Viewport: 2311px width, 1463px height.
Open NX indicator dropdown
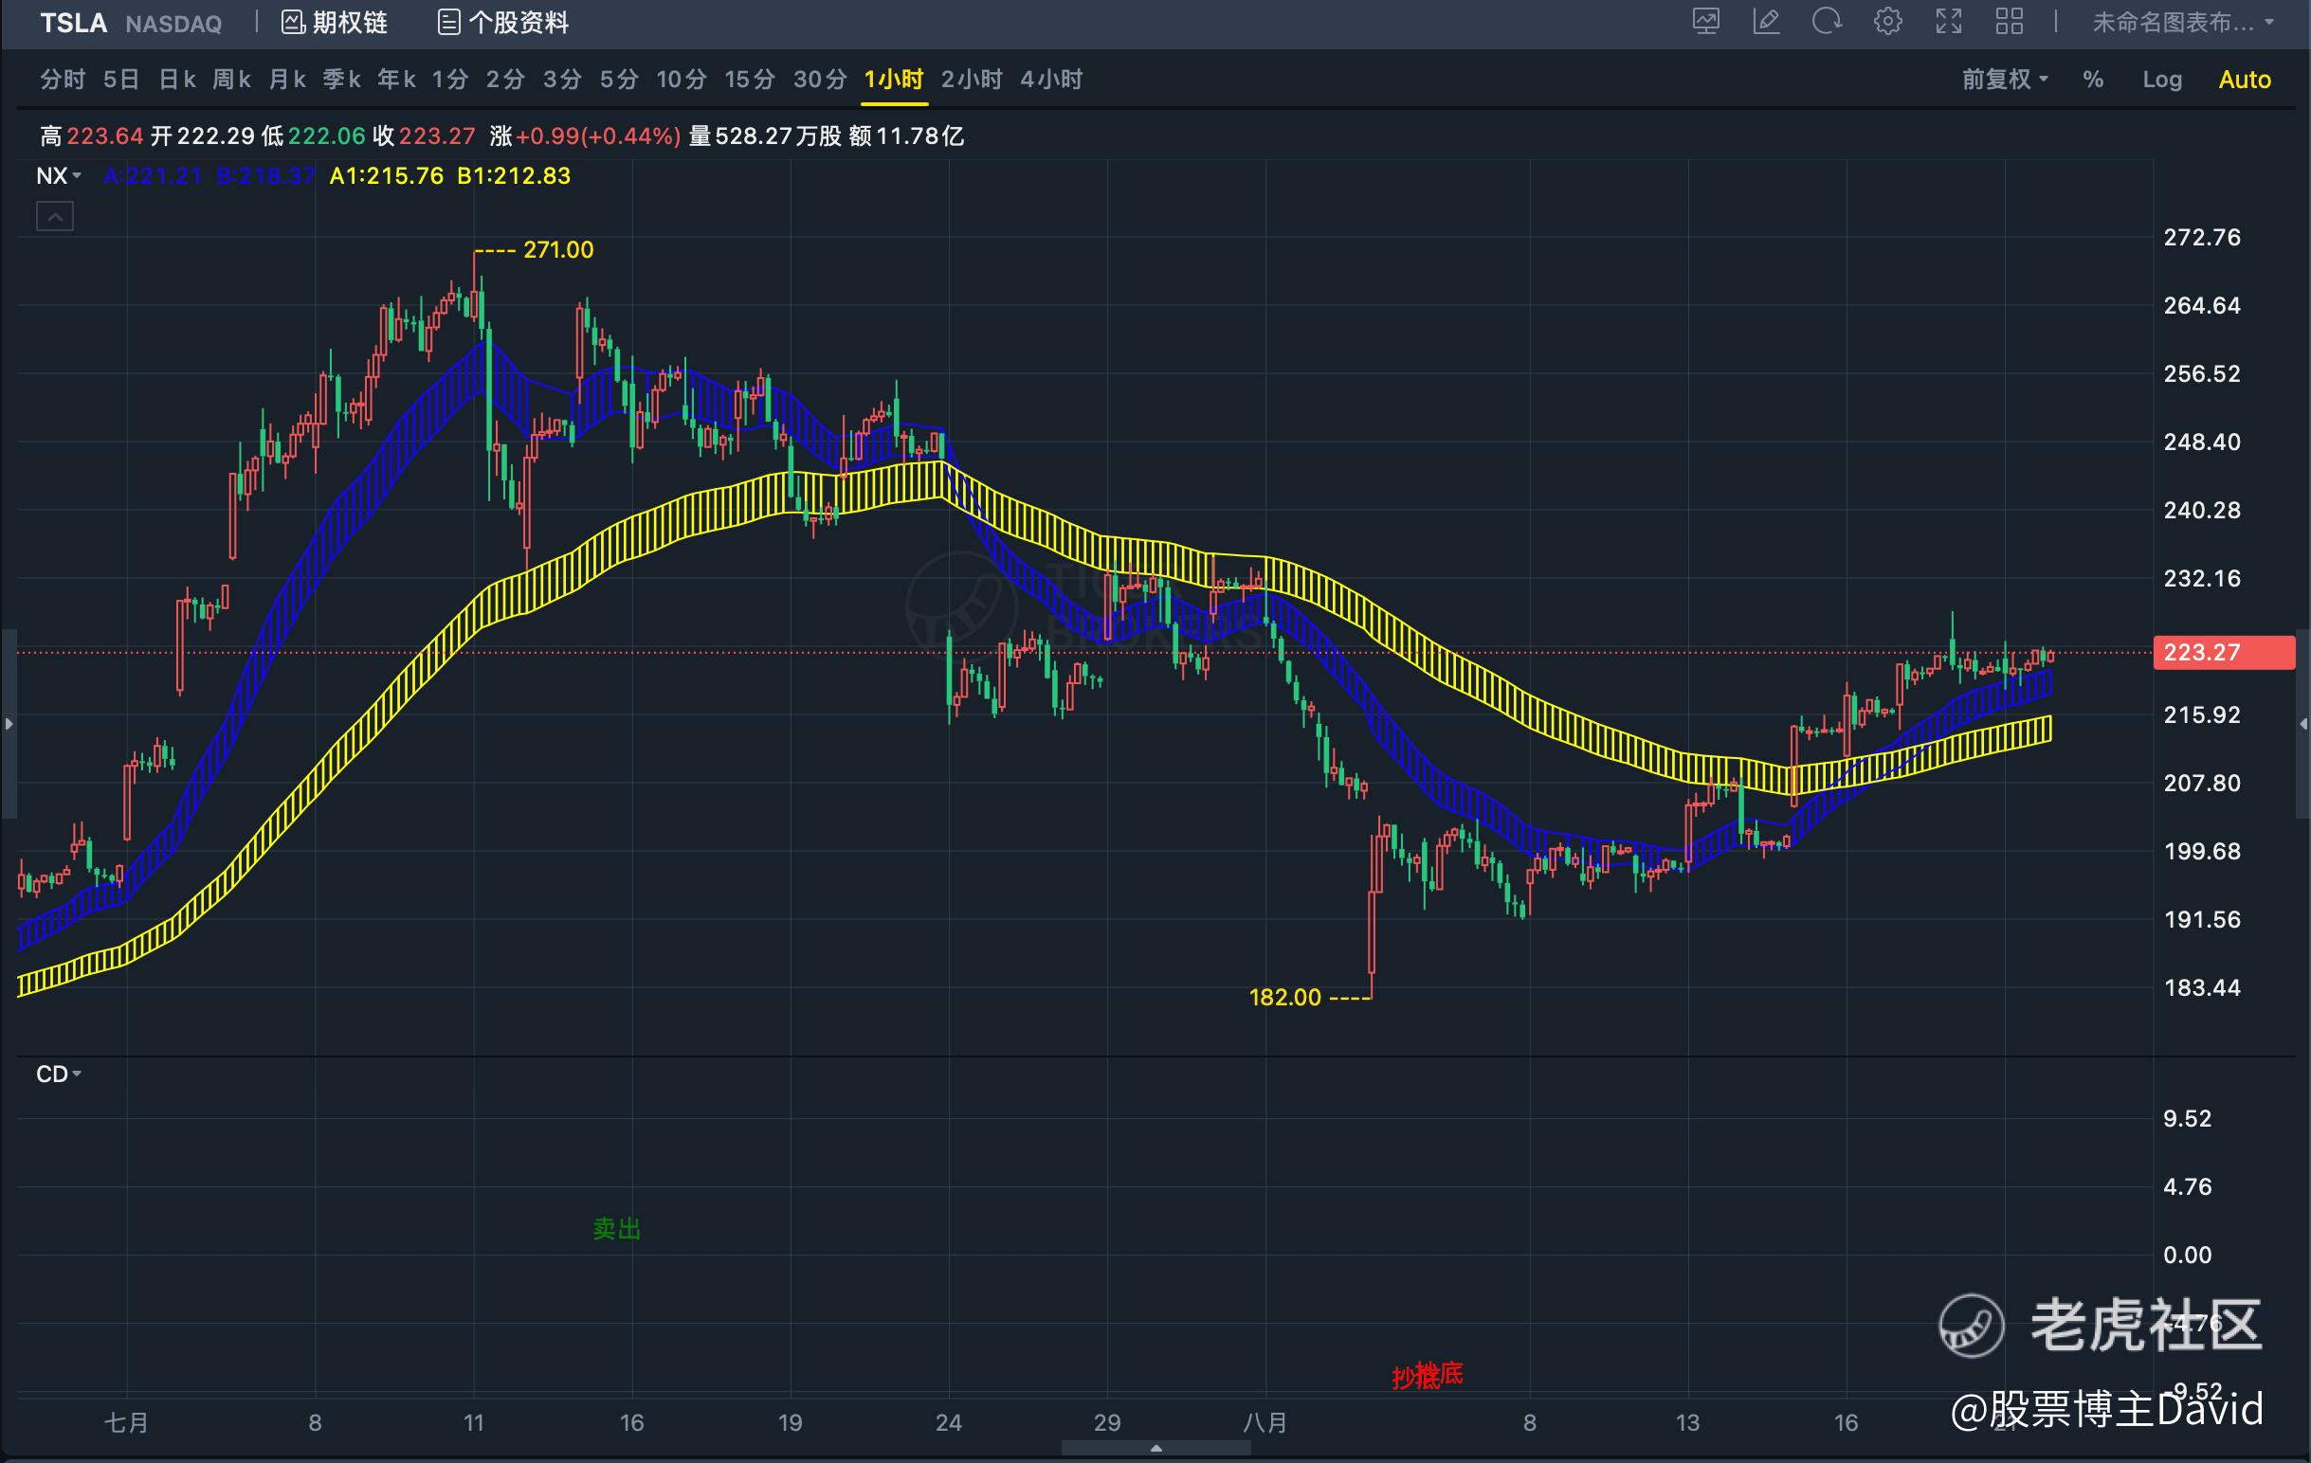pyautogui.click(x=59, y=175)
